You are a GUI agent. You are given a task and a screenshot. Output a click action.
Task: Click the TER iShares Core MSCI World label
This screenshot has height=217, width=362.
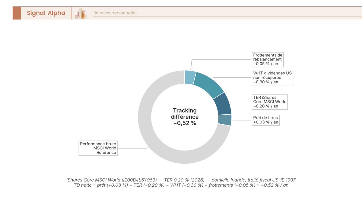[270, 102]
